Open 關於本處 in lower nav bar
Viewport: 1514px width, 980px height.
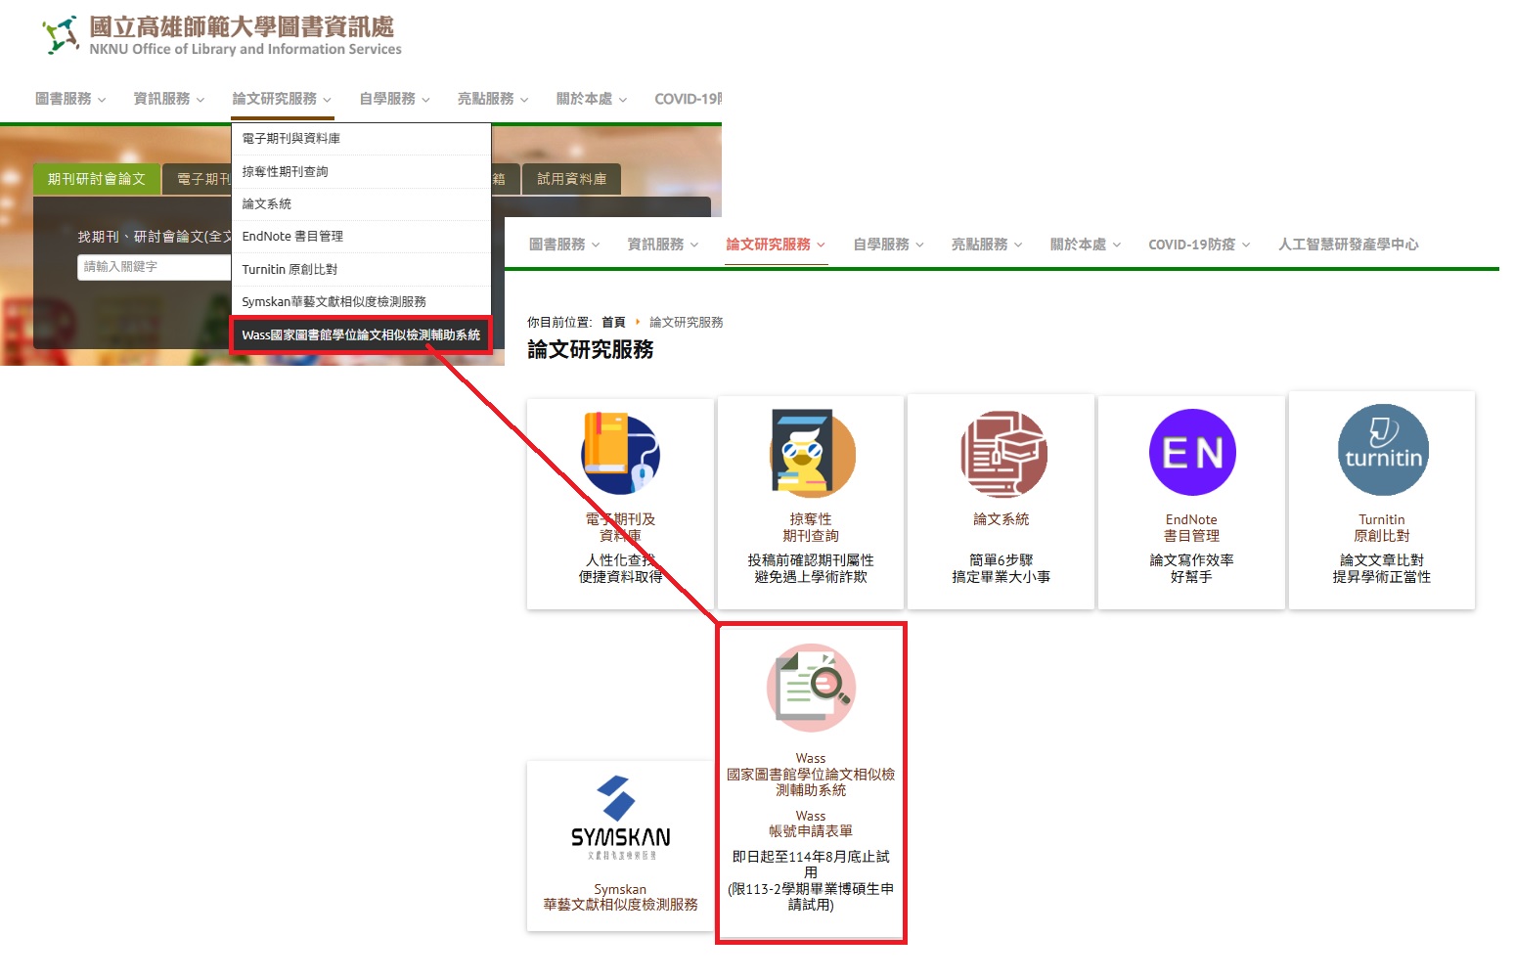pos(1086,245)
